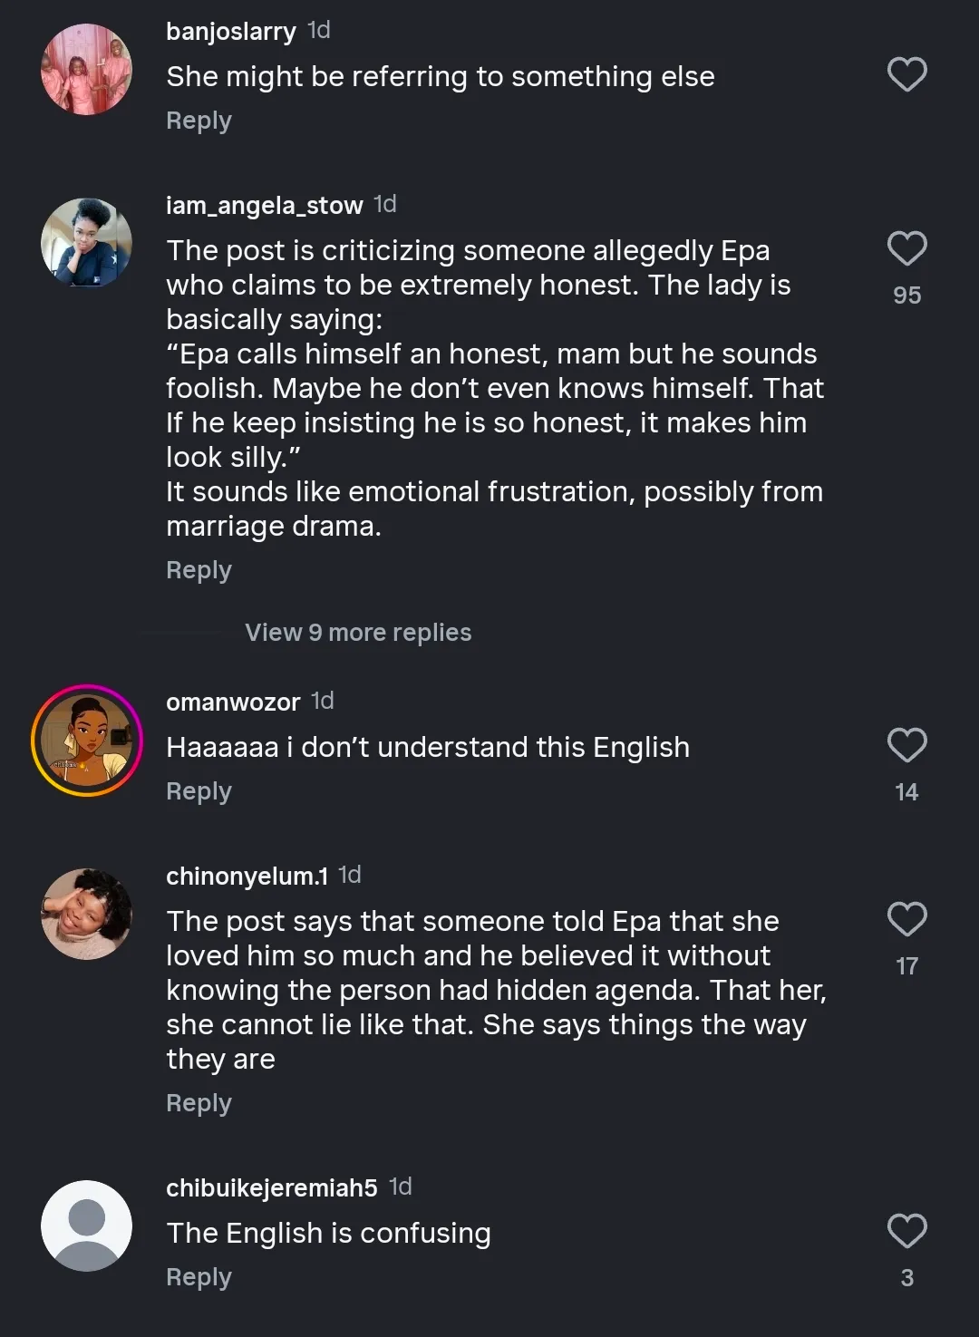Heart chinonyelum.1's comment
The height and width of the screenshot is (1337, 979).
tap(906, 919)
